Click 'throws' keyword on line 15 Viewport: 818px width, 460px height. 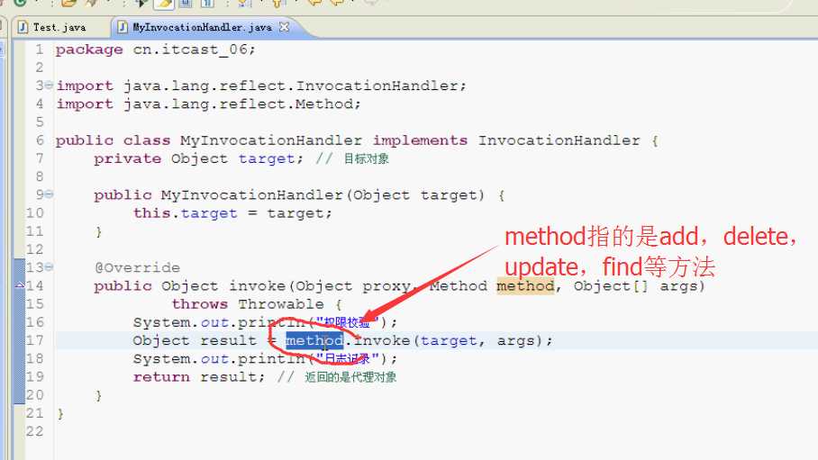[199, 304]
